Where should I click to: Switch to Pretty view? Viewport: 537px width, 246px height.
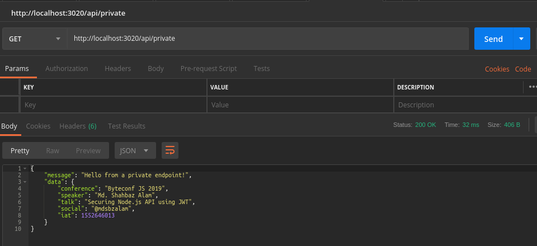pyautogui.click(x=20, y=150)
